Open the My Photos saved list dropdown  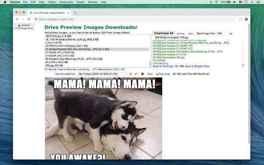(104, 74)
